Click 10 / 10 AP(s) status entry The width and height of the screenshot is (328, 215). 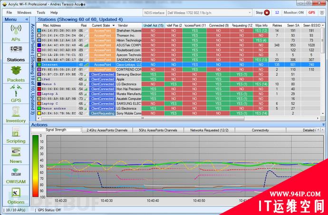coord(16,210)
